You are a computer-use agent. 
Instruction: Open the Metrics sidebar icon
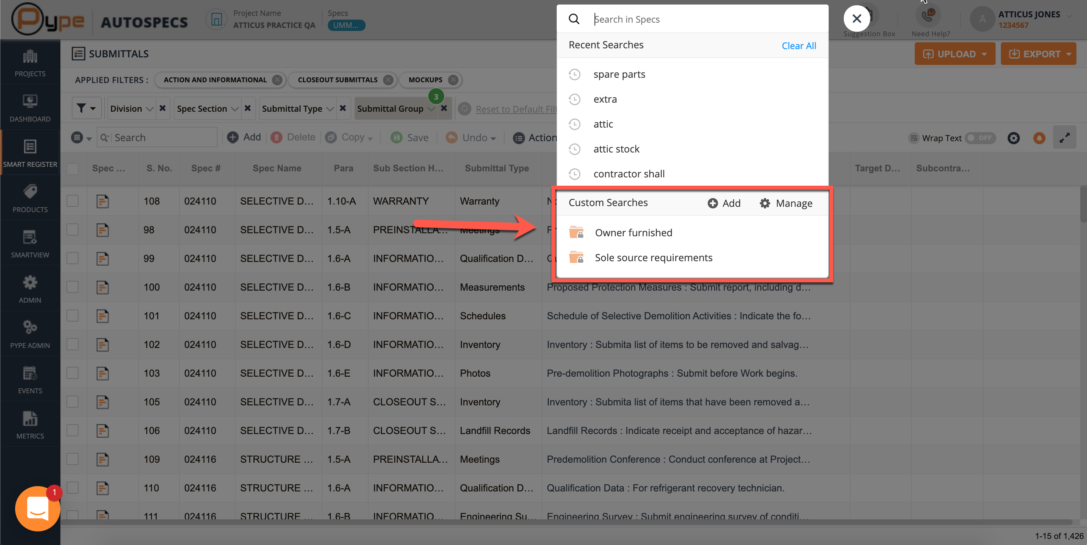(x=29, y=424)
